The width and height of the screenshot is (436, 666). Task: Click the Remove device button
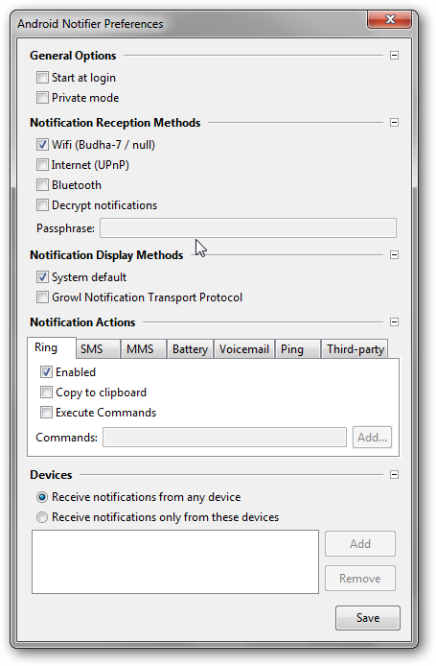pos(360,578)
